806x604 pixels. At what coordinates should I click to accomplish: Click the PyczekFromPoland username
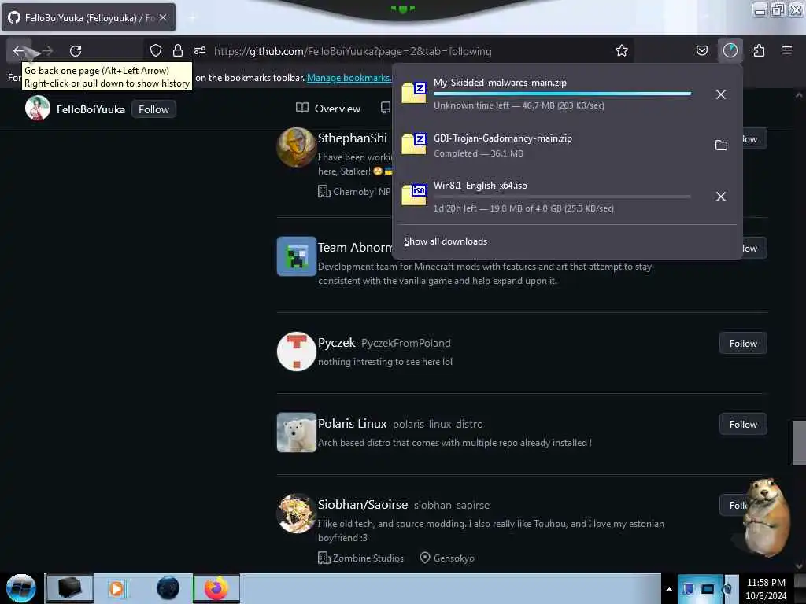(x=406, y=343)
